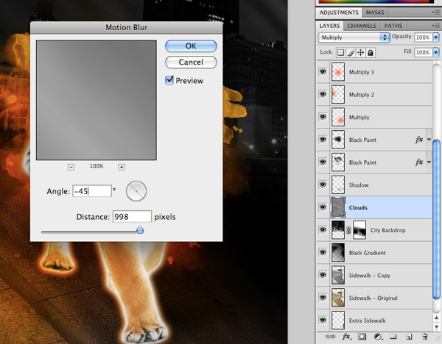Open the Paths tab
The width and height of the screenshot is (442, 344).
(x=393, y=26)
